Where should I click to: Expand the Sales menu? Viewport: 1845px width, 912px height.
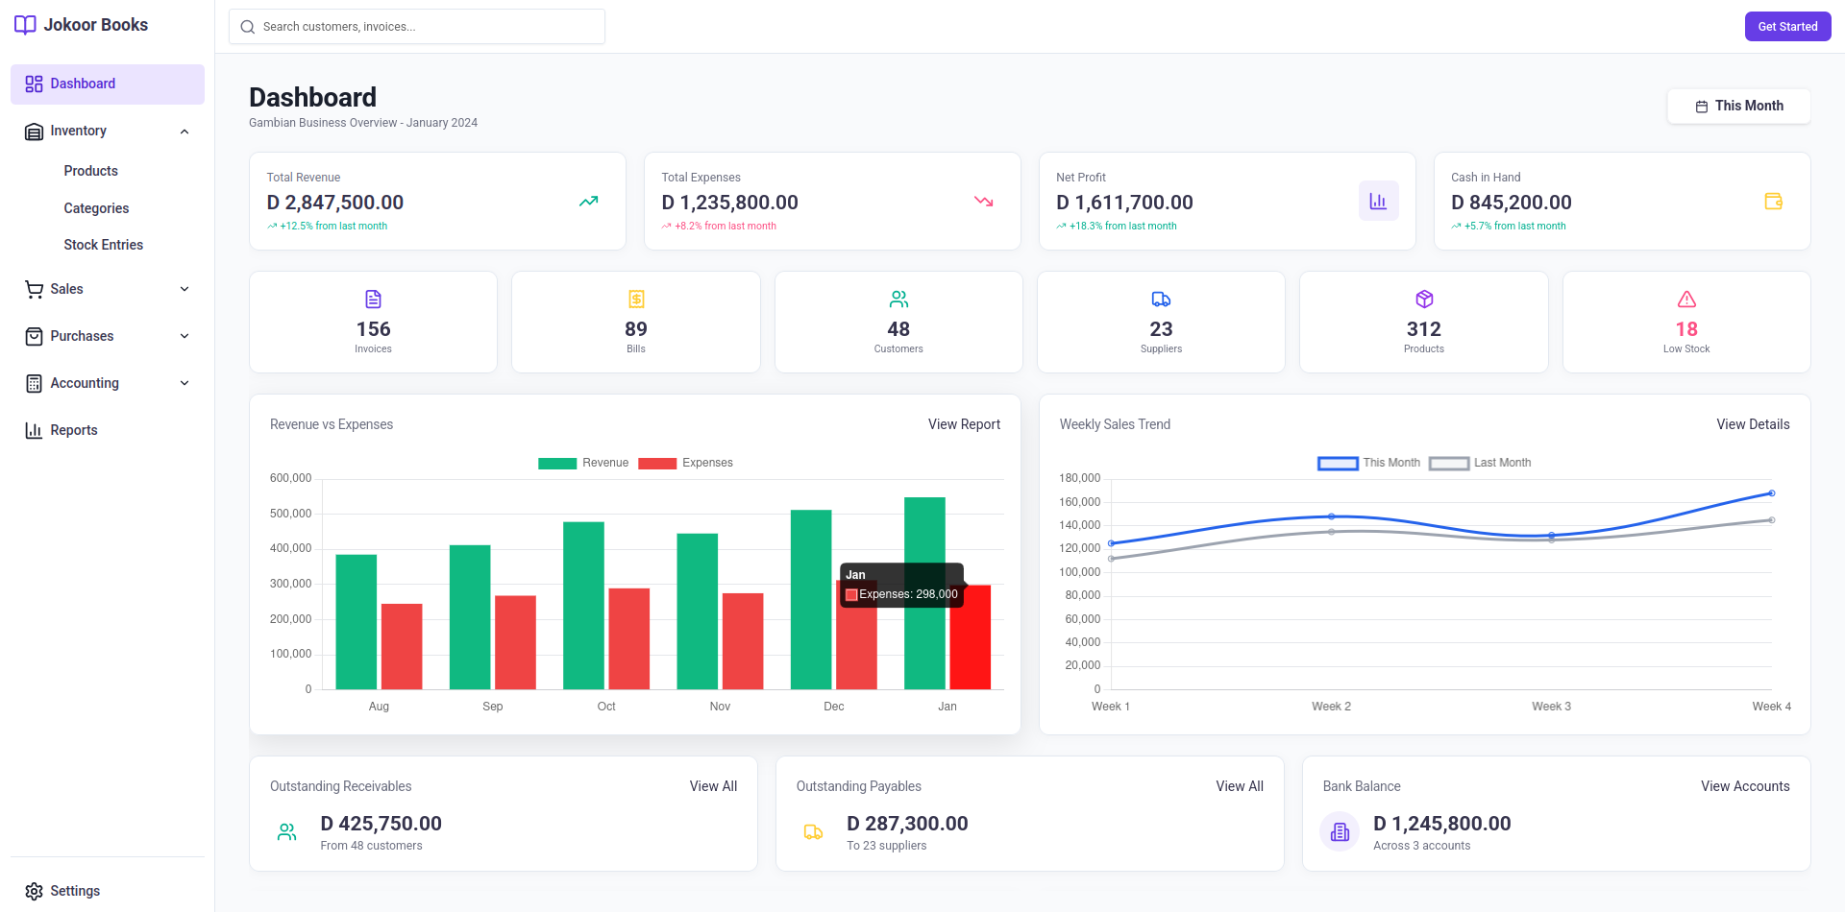point(184,288)
